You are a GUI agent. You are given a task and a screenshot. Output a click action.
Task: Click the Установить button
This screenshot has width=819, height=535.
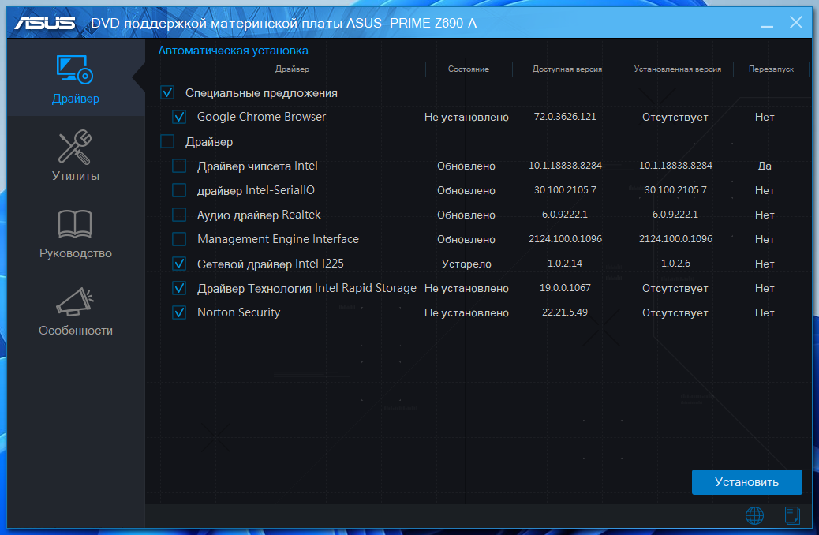tap(747, 481)
